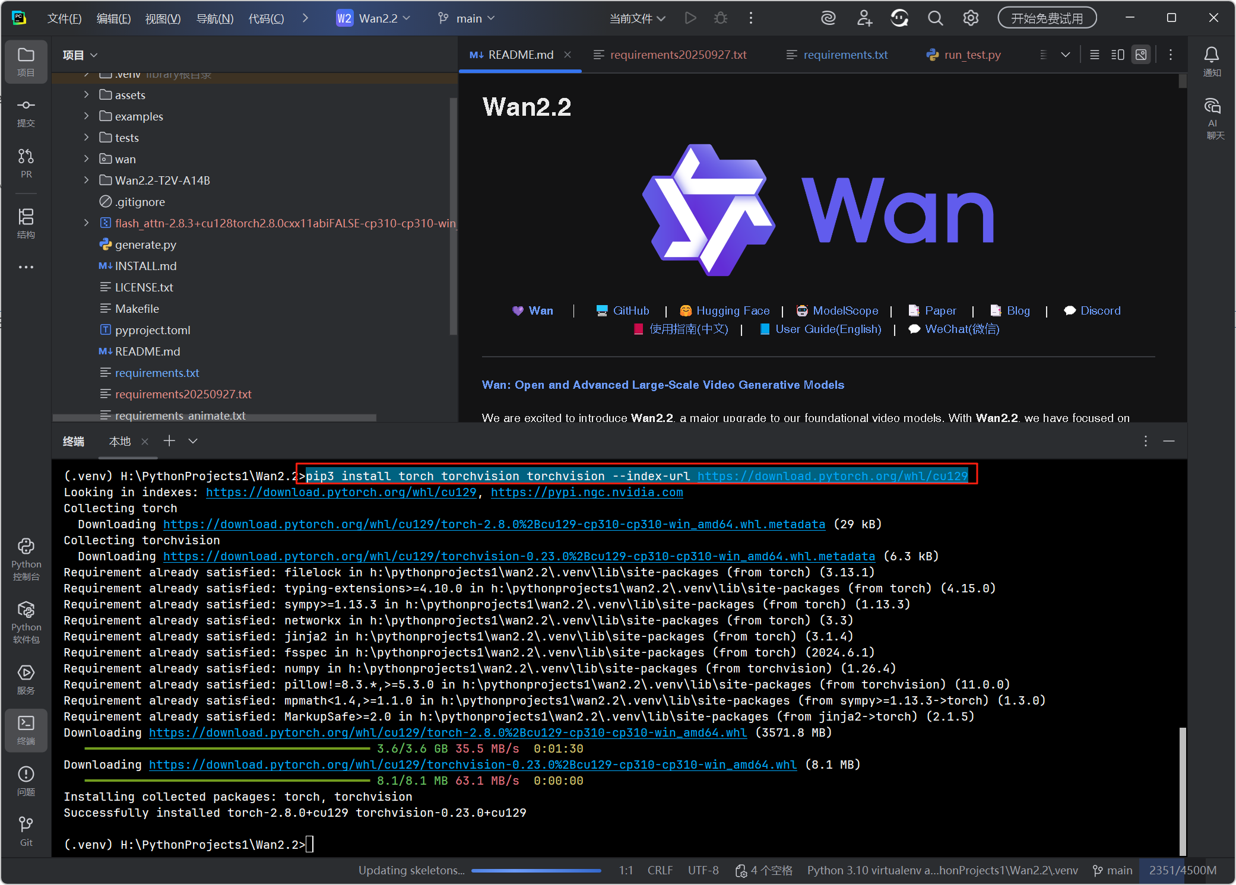Image resolution: width=1236 pixels, height=885 pixels.
Task: Open the Pull Requests (PR) tool window
Action: [26, 163]
